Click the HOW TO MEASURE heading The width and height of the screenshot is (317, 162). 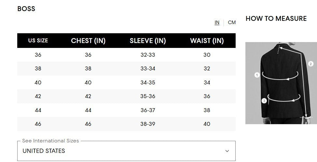[x=276, y=19]
